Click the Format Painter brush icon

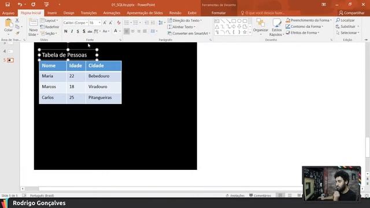point(17,34)
